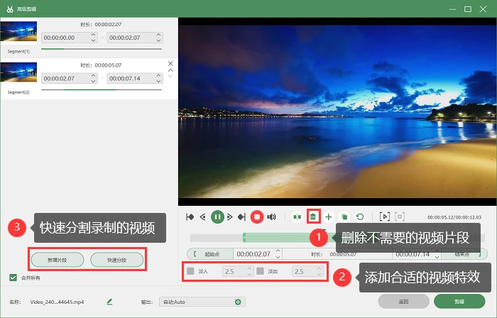The height and width of the screenshot is (318, 497).
Task: Click the play selected segment bracket icon
Action: coord(385,217)
